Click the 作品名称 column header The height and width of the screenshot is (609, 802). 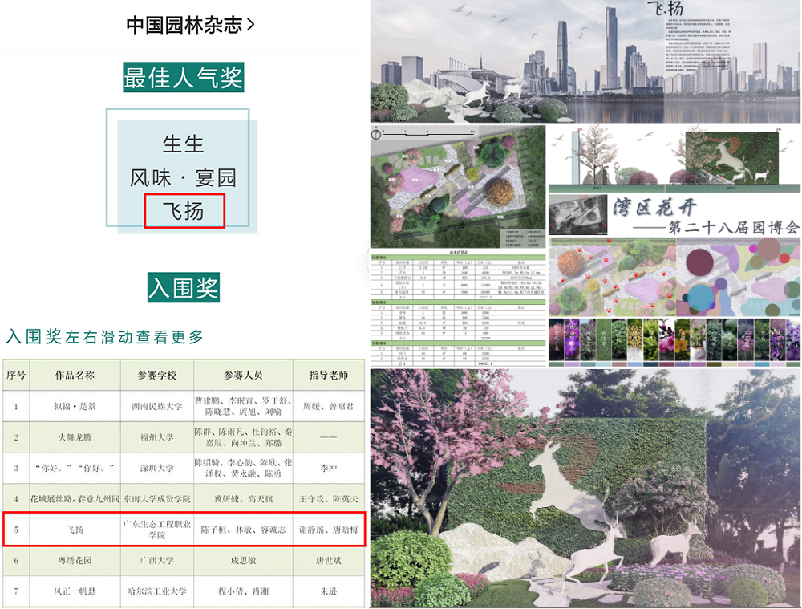coord(75,376)
